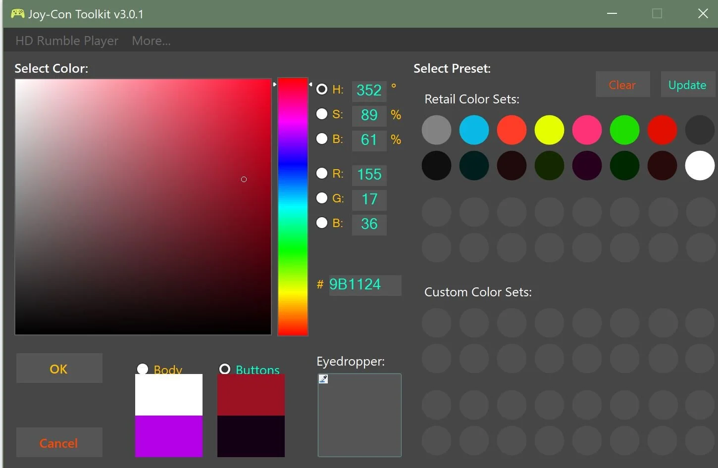The width and height of the screenshot is (718, 468).
Task: Choose the Buttons radio button
Action: point(225,369)
